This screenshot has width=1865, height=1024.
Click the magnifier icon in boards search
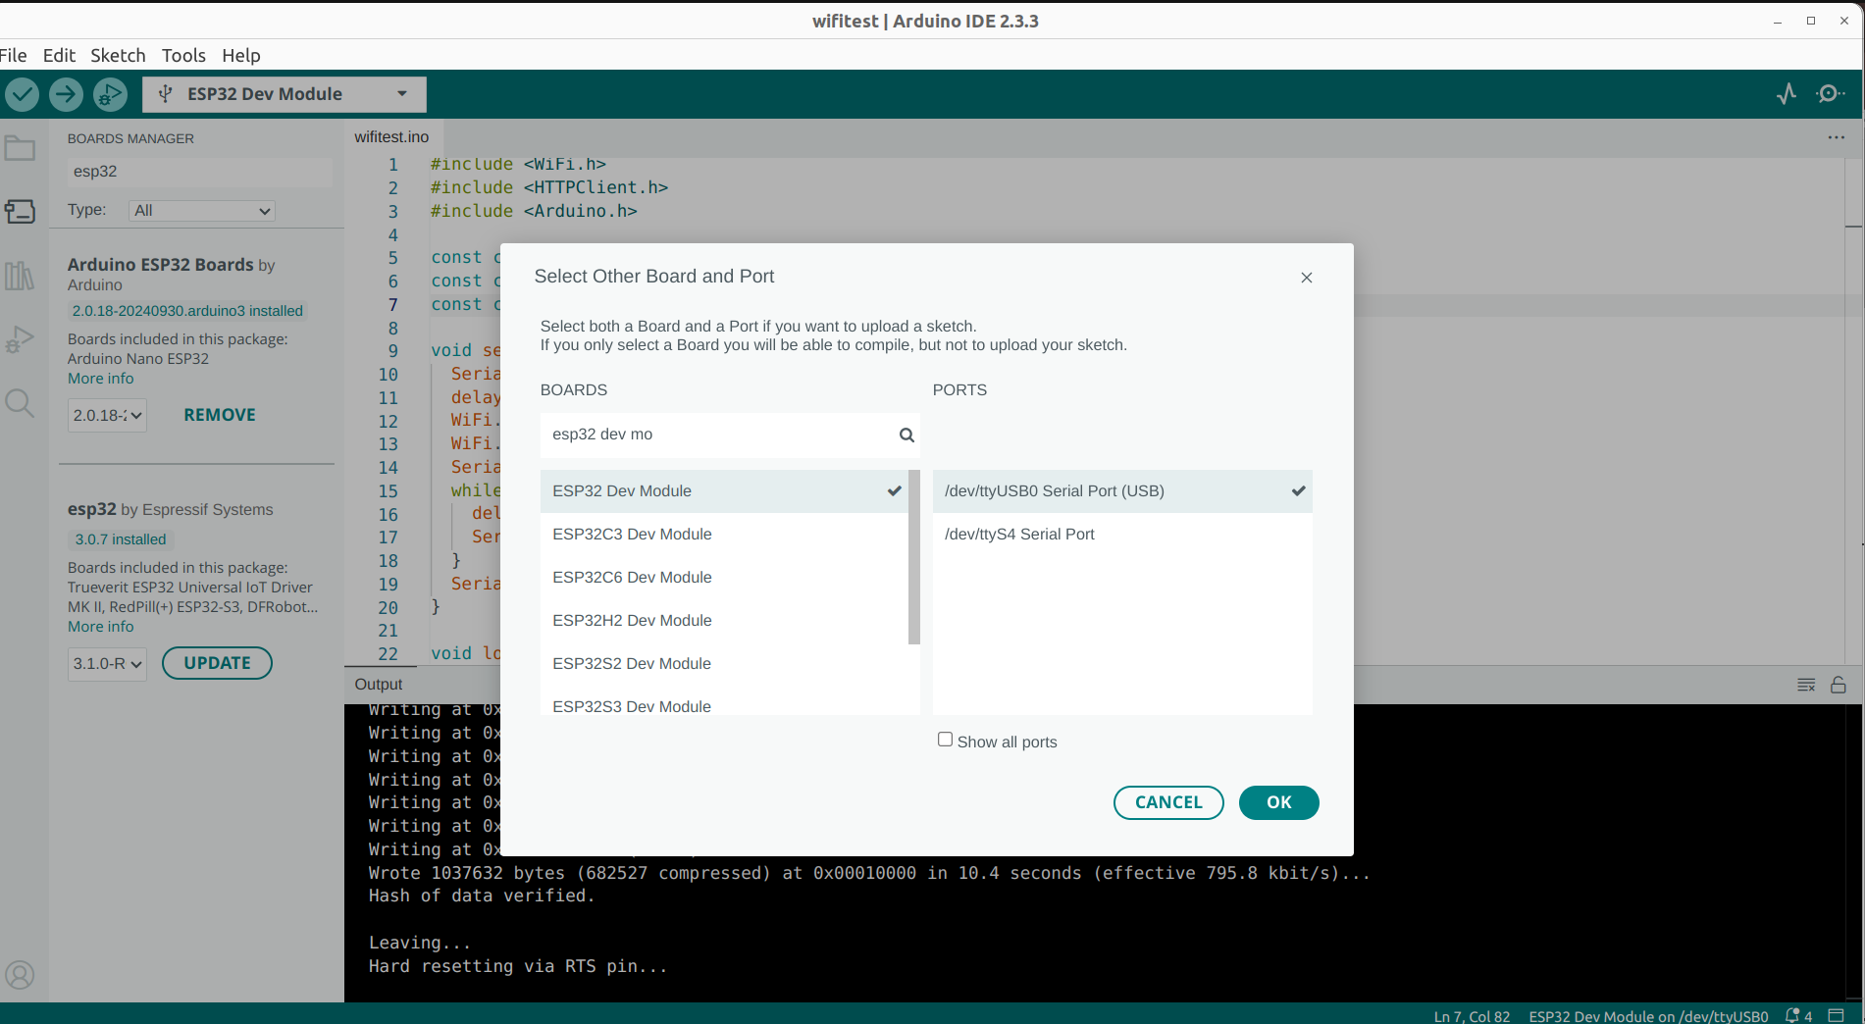tap(907, 435)
